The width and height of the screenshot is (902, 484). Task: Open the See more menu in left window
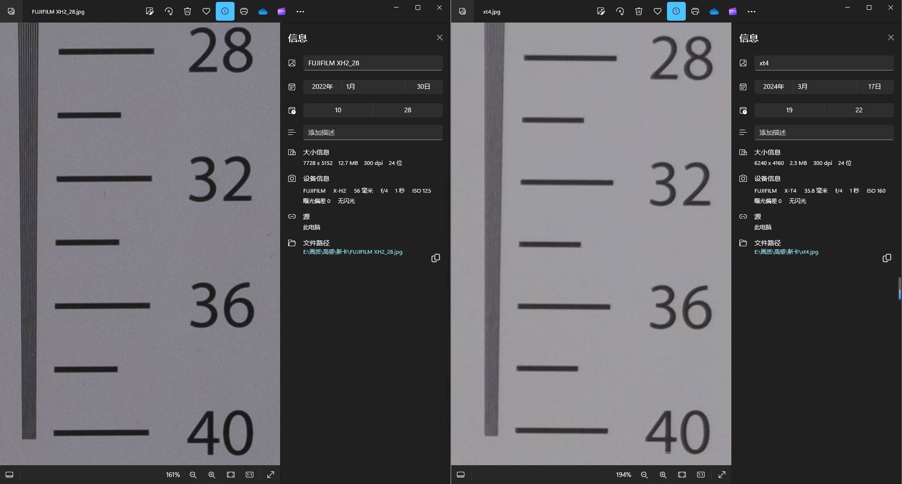coord(300,11)
